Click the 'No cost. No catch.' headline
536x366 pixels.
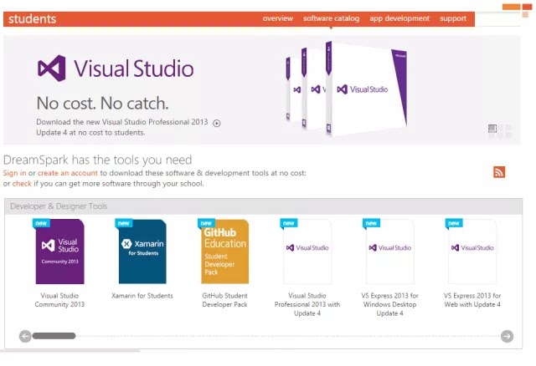[x=102, y=103]
